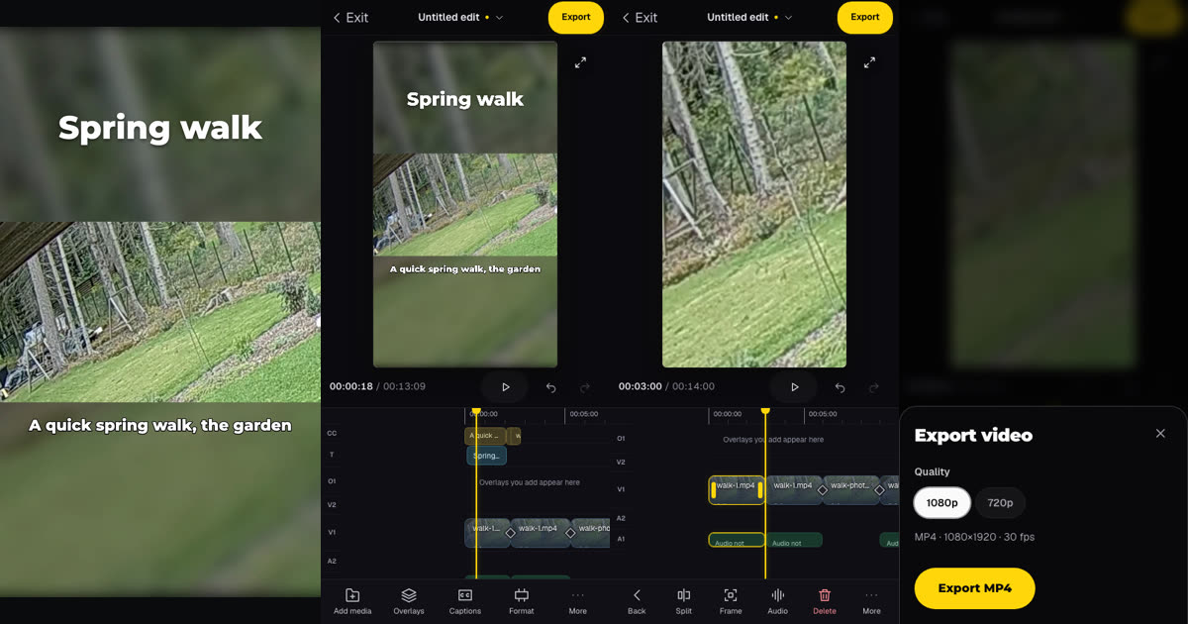Select the 'A quick...' caption clip
The image size is (1188, 624).
[x=485, y=436]
